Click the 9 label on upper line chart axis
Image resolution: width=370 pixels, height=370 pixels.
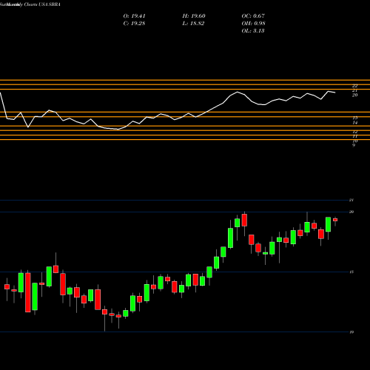(x=354, y=145)
